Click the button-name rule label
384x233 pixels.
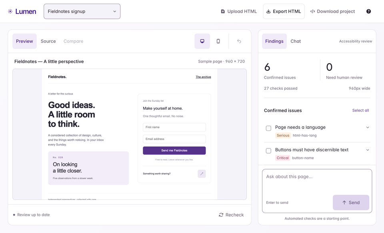click(303, 158)
